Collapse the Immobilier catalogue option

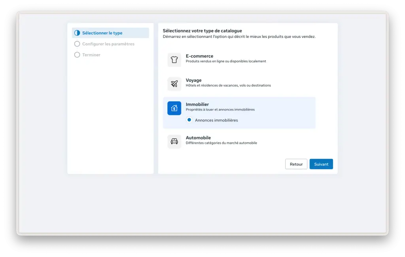pyautogui.click(x=237, y=106)
